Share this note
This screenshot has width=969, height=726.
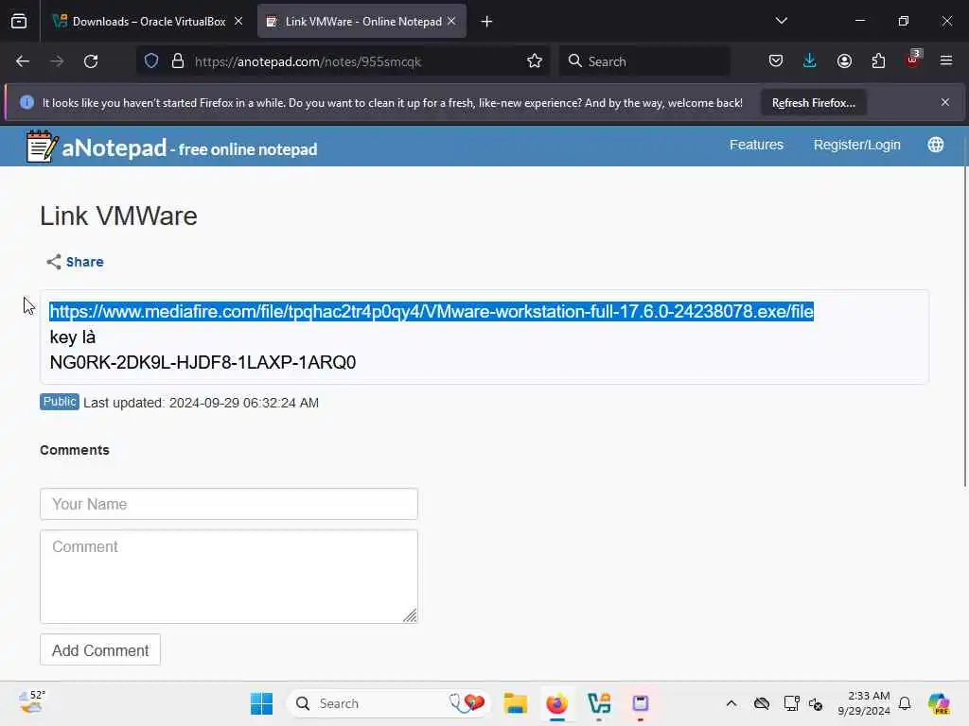[x=76, y=262]
